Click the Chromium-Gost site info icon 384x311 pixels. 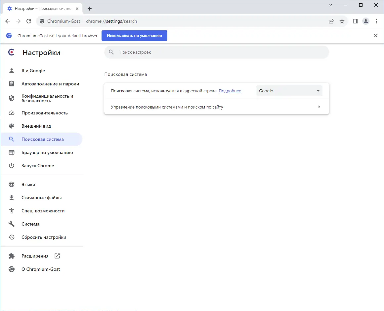tap(42, 21)
